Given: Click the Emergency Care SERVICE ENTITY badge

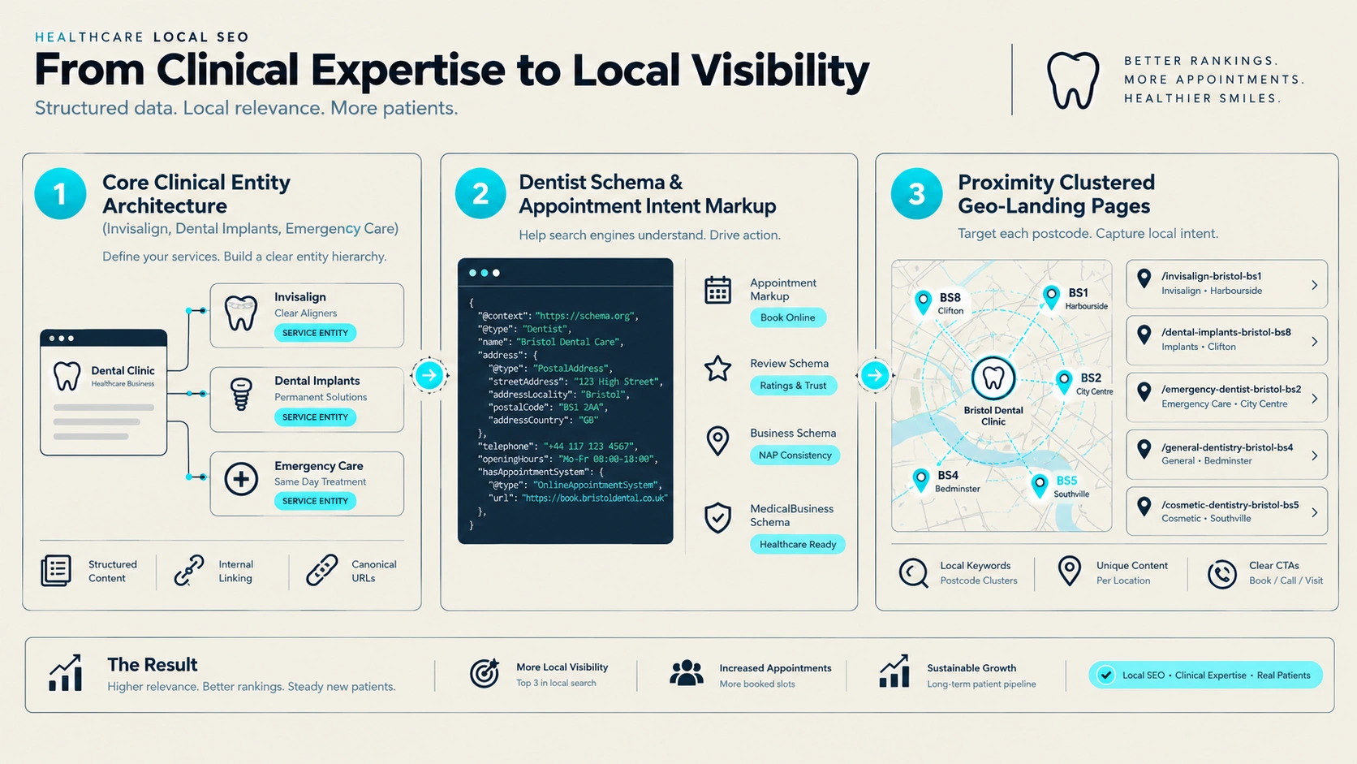Looking at the screenshot, I should click(315, 501).
